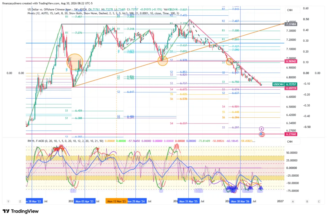Screen dimensions: 327x218
Task: Click the S3 6.297 pivot label
Action: pyautogui.click(x=231, y=127)
